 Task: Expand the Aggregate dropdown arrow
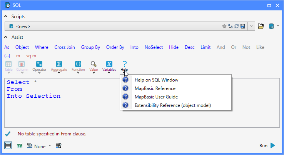click(59, 73)
